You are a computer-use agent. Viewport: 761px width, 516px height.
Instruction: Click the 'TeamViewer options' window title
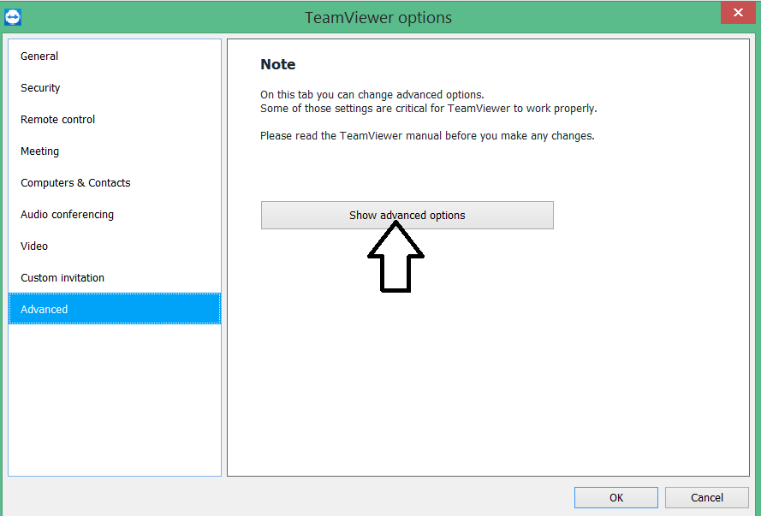pos(378,18)
